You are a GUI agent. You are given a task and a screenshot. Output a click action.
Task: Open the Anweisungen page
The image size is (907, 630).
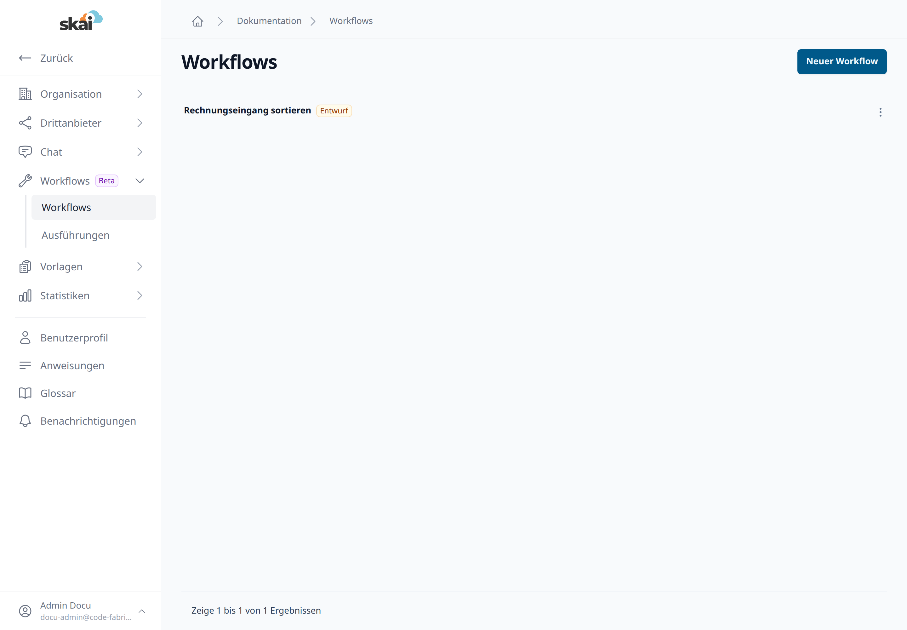72,365
